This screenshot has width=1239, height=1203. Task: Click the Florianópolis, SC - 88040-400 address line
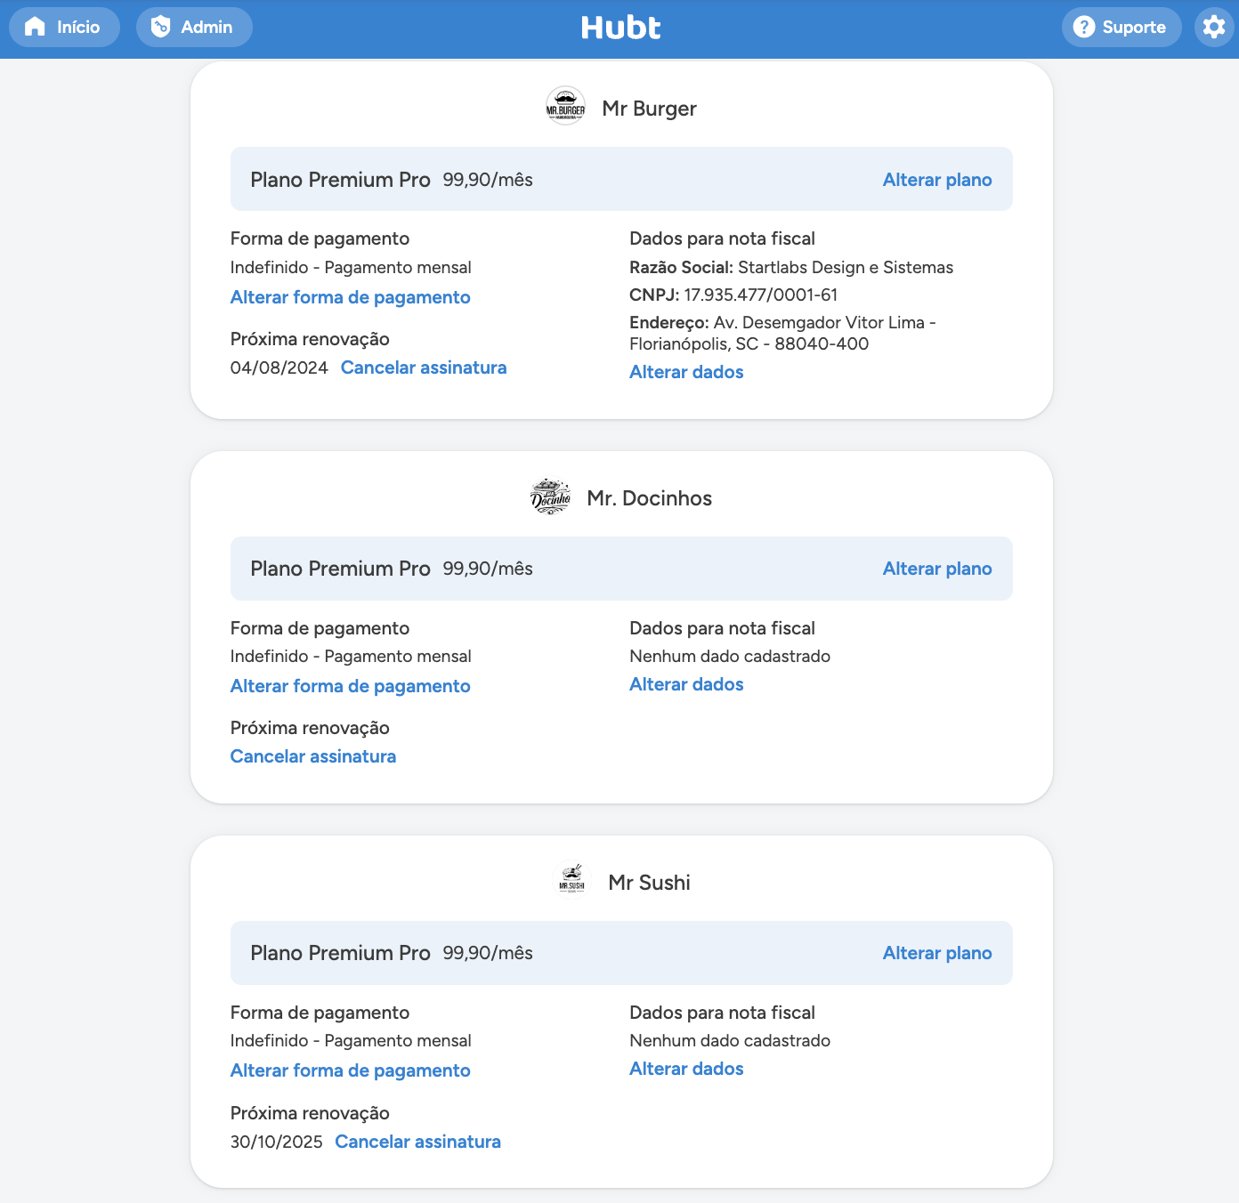click(x=749, y=343)
